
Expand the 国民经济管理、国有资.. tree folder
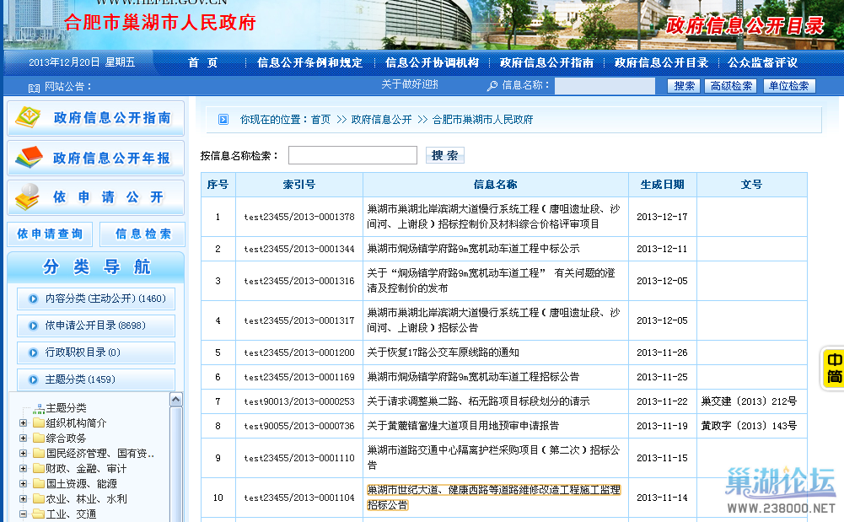(x=23, y=453)
